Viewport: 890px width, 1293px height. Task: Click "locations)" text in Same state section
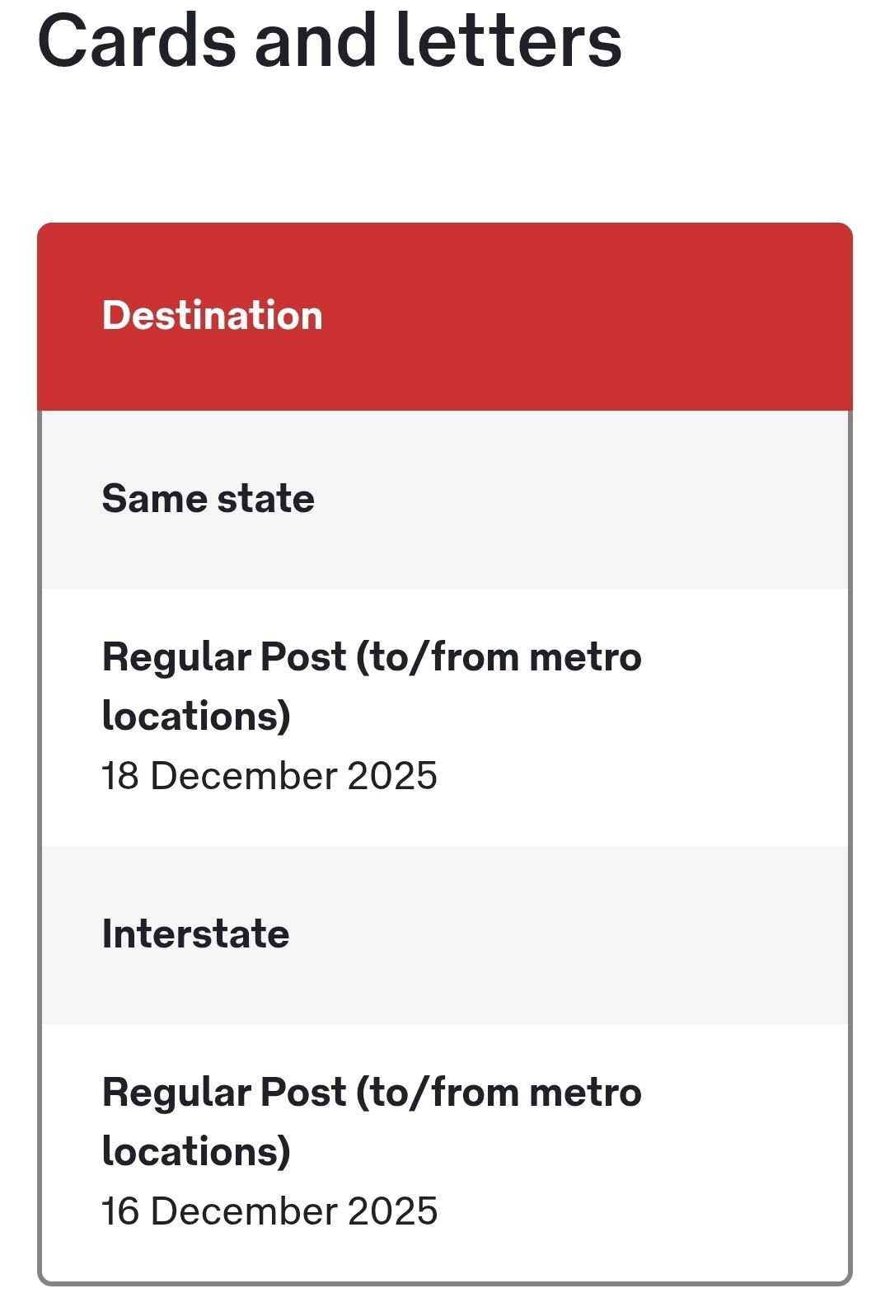click(196, 716)
